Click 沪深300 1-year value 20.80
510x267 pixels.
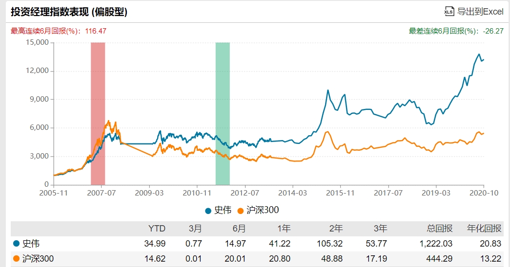point(280,259)
